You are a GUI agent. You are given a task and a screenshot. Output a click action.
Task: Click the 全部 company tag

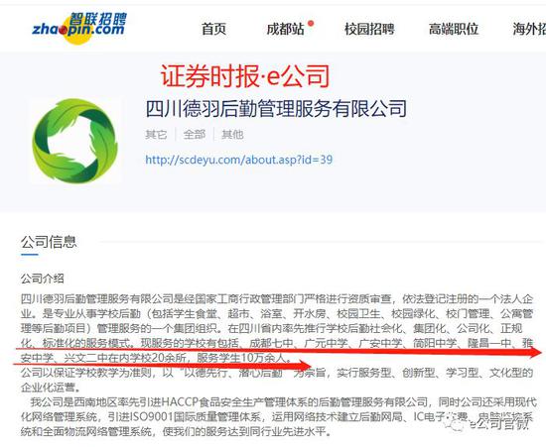point(195,135)
